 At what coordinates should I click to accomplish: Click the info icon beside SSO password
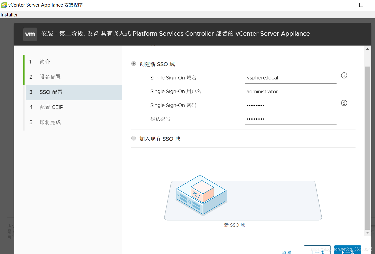(x=344, y=103)
